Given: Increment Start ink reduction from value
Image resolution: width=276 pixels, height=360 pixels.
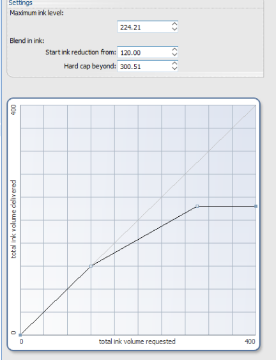Looking at the screenshot, I should coord(174,50).
